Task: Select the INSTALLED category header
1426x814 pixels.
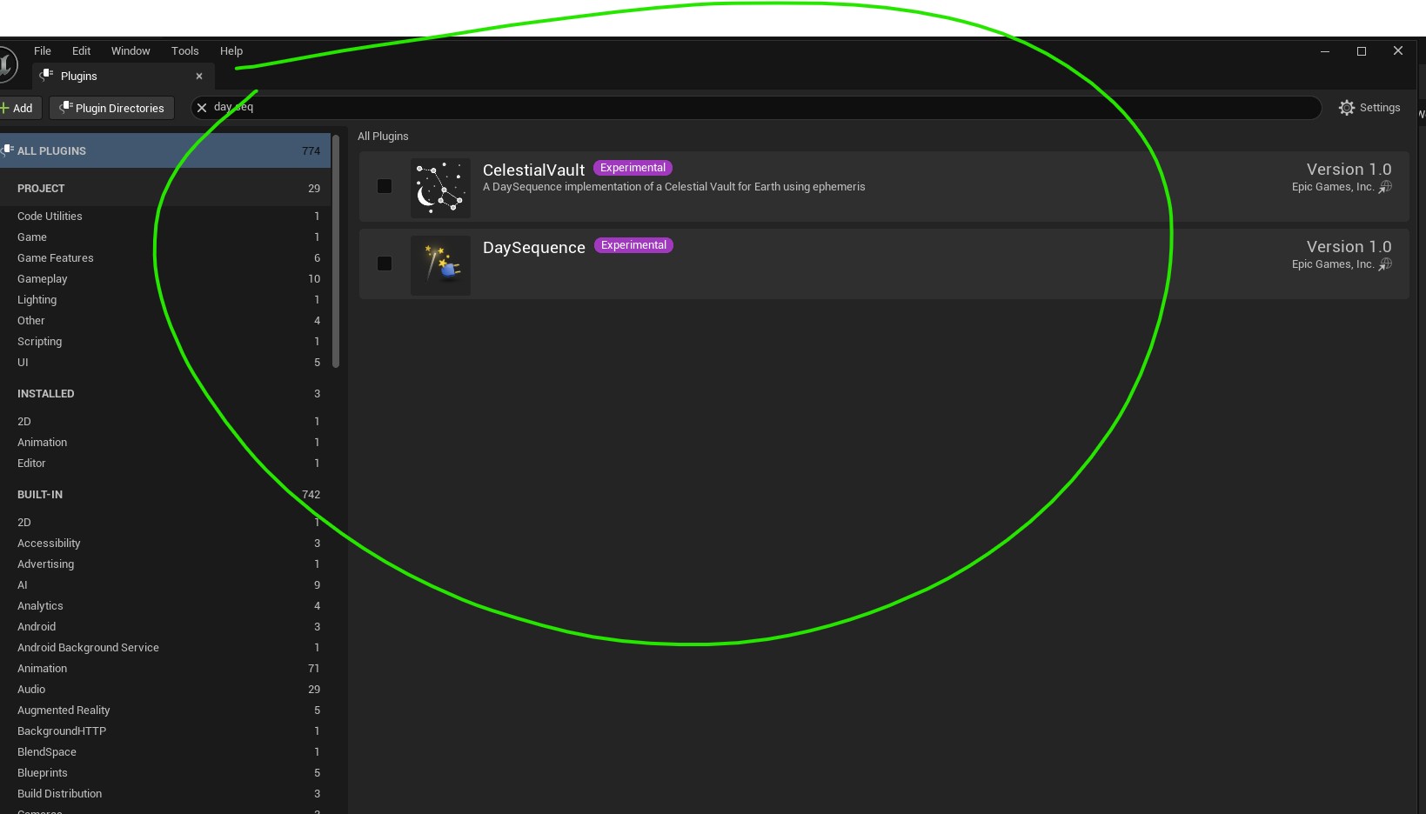Action: [x=165, y=394]
